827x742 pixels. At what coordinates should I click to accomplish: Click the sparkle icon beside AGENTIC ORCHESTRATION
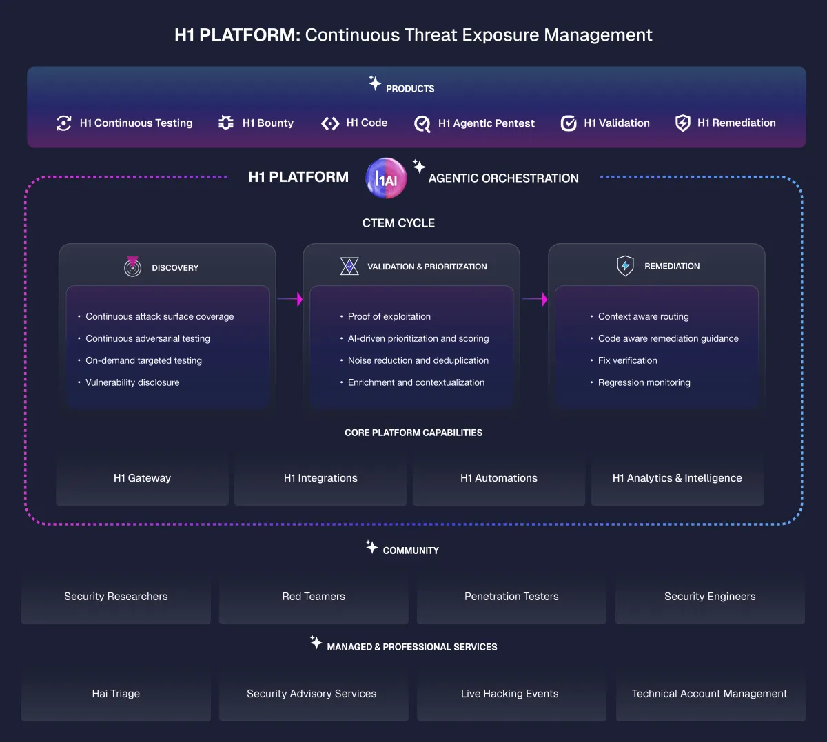pyautogui.click(x=419, y=166)
